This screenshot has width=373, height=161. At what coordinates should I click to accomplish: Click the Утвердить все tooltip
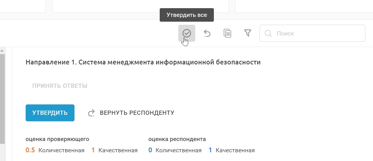pos(186,15)
